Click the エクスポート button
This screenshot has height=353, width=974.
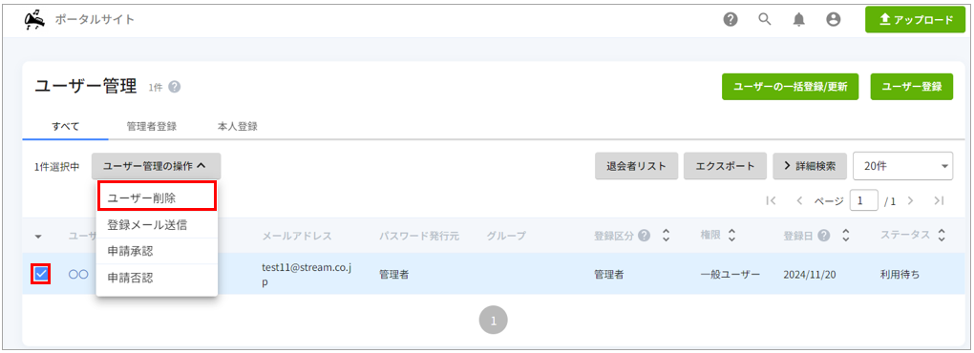725,166
